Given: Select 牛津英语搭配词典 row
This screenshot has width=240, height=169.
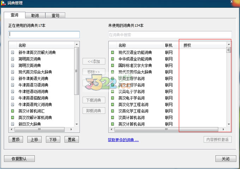Looking at the screenshot, I should (x=42, y=98).
